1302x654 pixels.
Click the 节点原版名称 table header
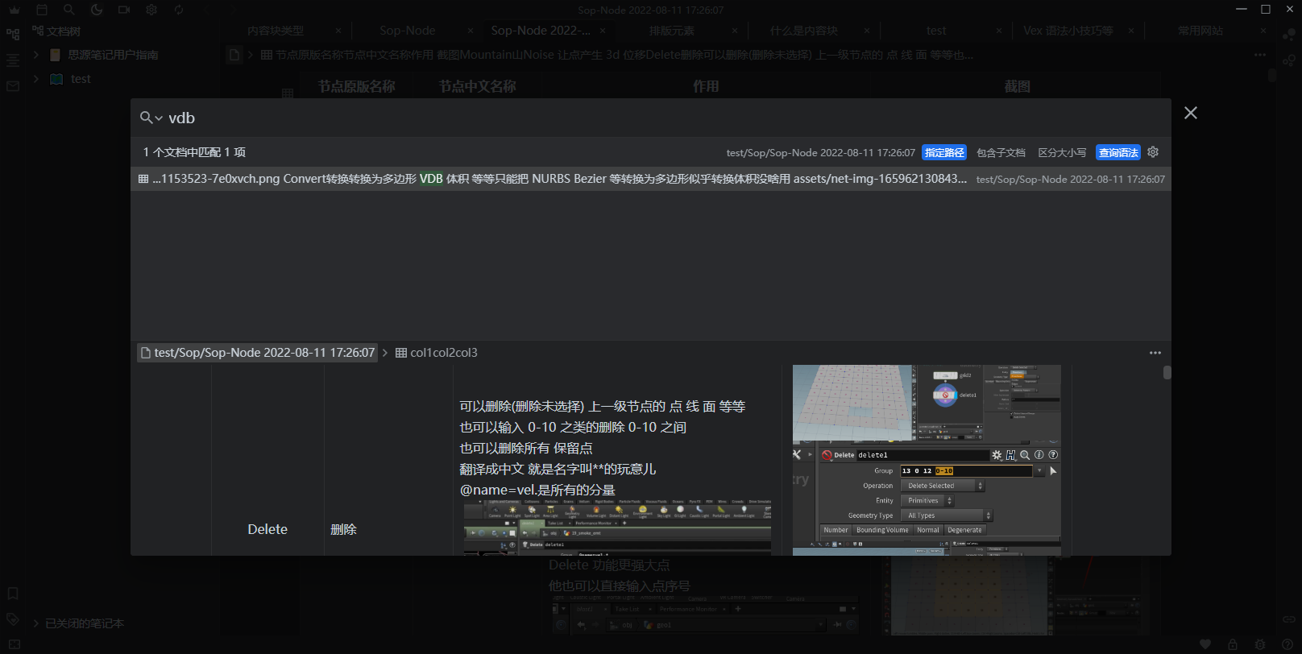357,86
